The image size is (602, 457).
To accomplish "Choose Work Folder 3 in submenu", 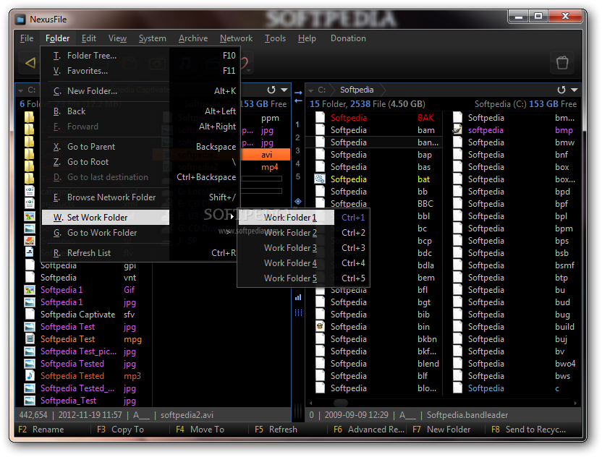I will [303, 248].
